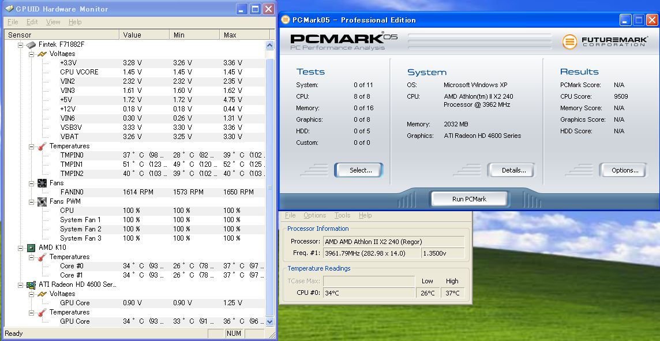Viewport: 660px width, 341px height.
Task: Click the fan icon next to Fans PWM
Action: click(42, 201)
